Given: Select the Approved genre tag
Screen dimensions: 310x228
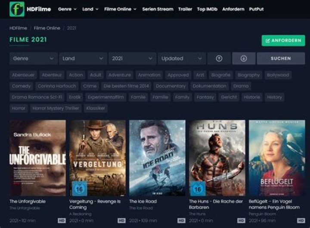Looking at the screenshot, I should coord(178,75).
